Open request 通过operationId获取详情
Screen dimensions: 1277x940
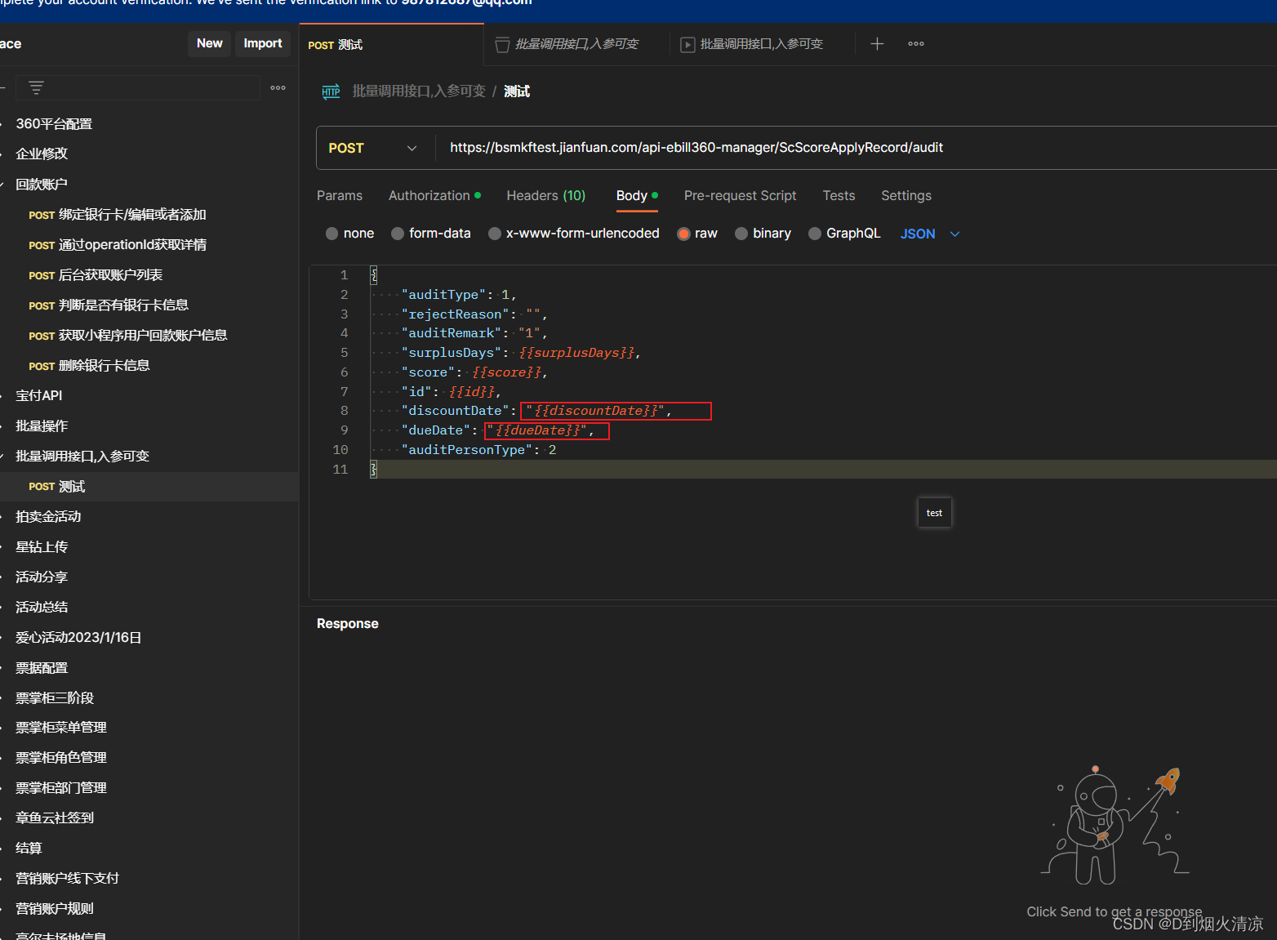[x=132, y=245]
